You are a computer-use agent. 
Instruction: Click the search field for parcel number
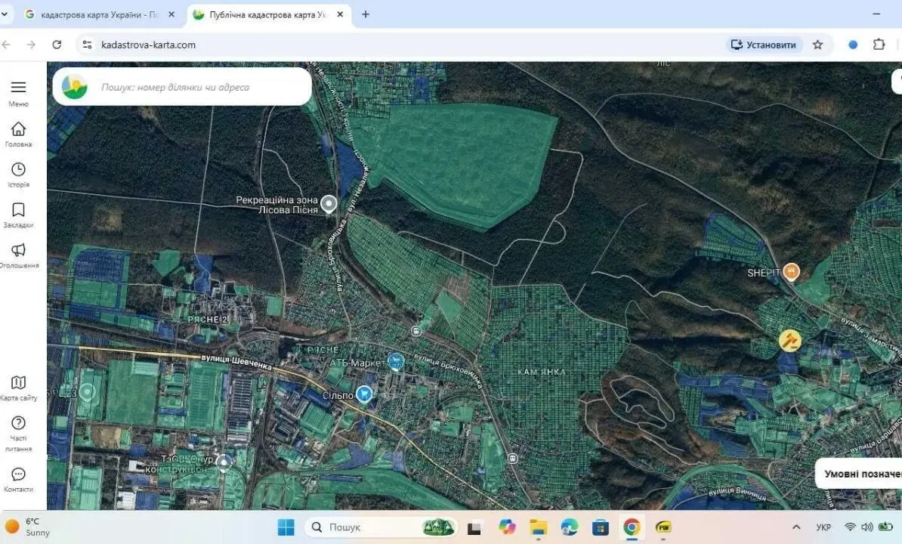pyautogui.click(x=196, y=87)
